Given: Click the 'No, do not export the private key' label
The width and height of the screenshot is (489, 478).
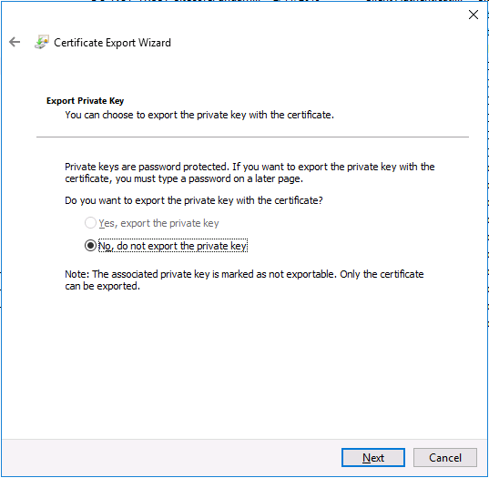Looking at the screenshot, I should click(x=173, y=246).
